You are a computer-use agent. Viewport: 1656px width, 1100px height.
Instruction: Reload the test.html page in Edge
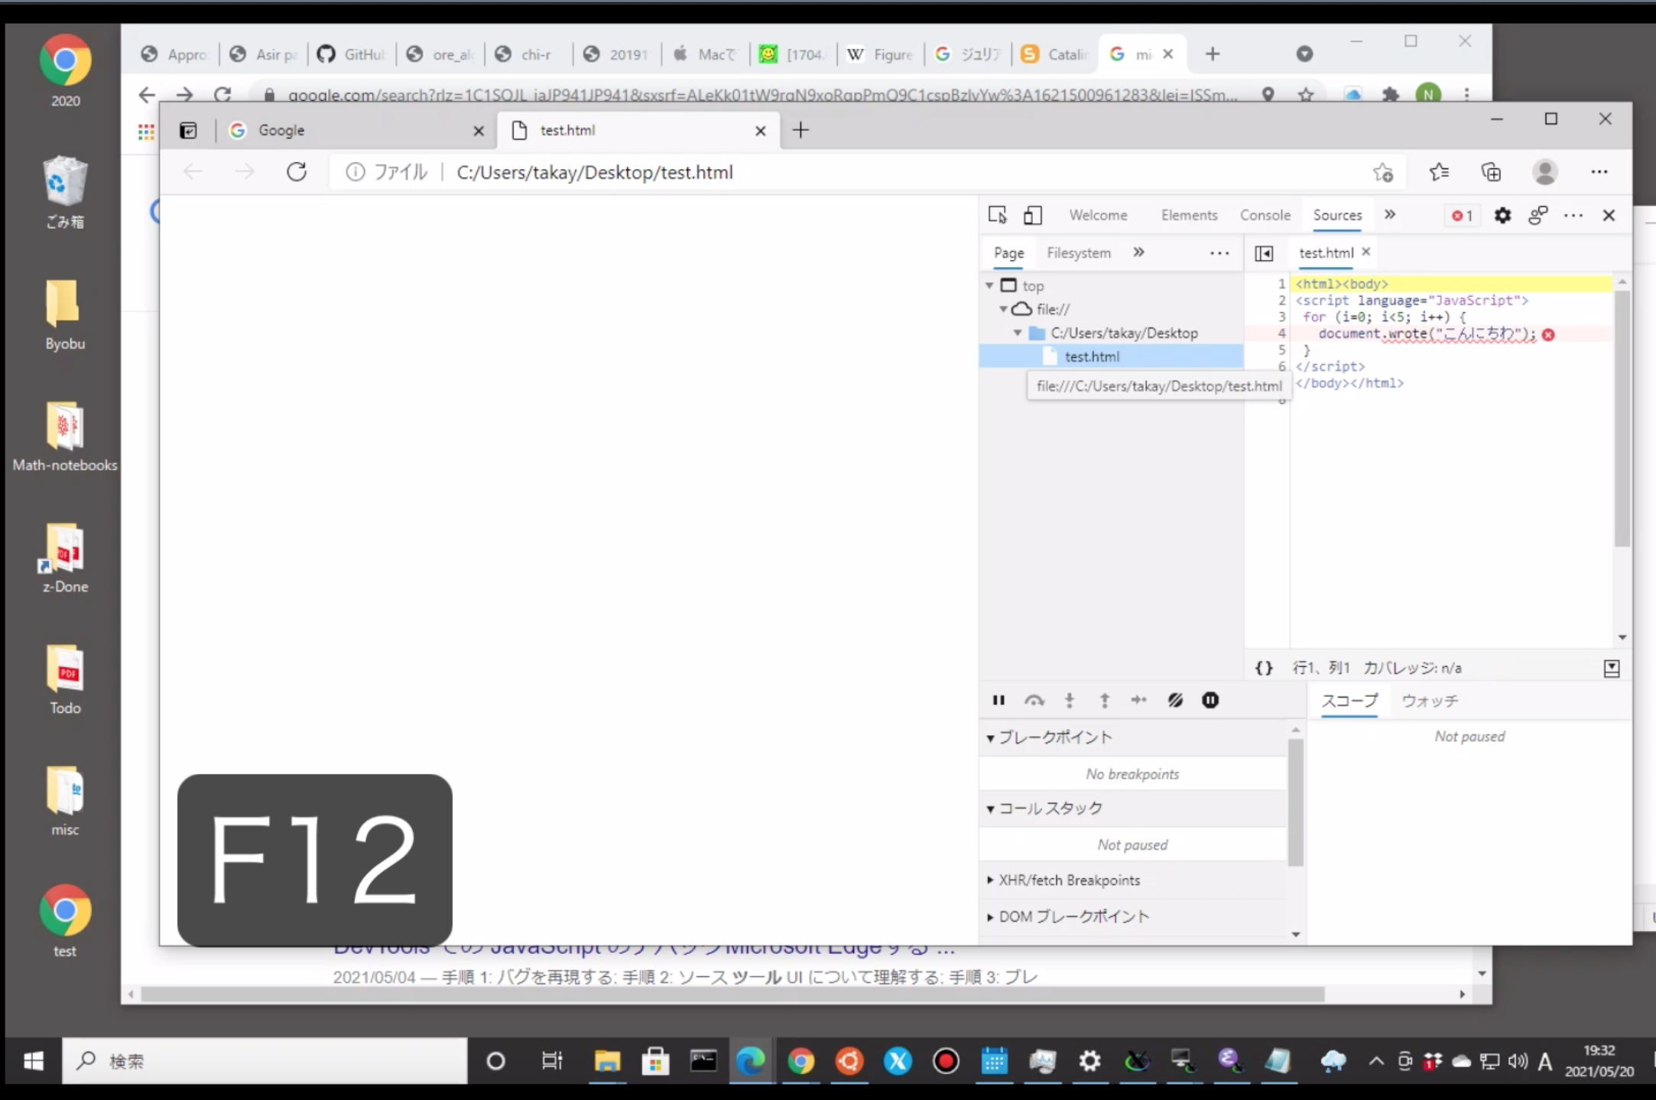click(297, 171)
